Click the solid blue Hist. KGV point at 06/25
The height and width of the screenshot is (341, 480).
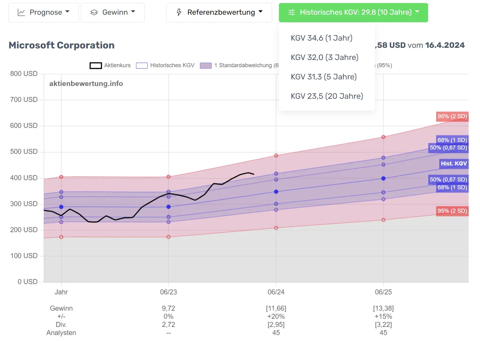(x=383, y=178)
